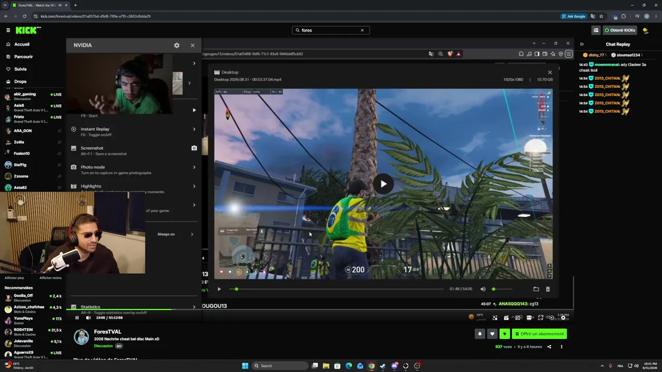662x372 pixels.
Task: Pause the Kick stream video
Action: point(77,318)
